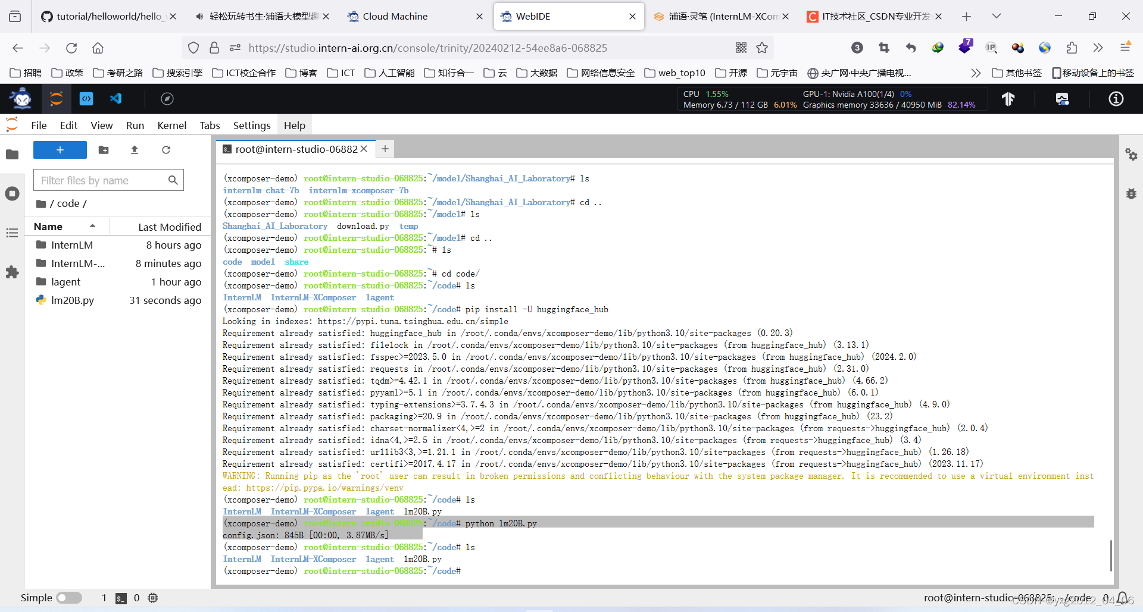Open the Tabs menu
Image resolution: width=1143 pixels, height=612 pixels.
pos(210,125)
